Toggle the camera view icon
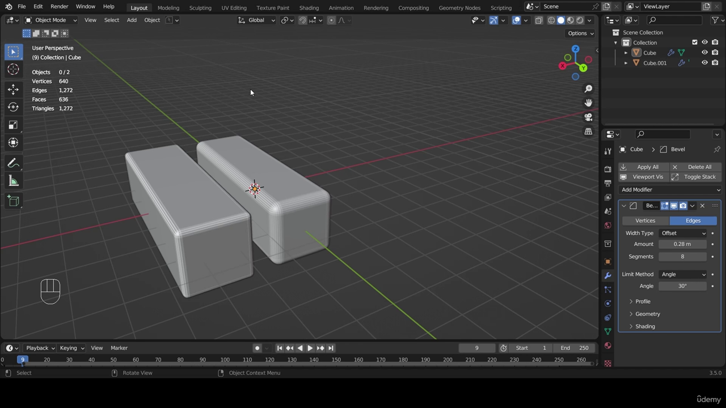 [588, 117]
